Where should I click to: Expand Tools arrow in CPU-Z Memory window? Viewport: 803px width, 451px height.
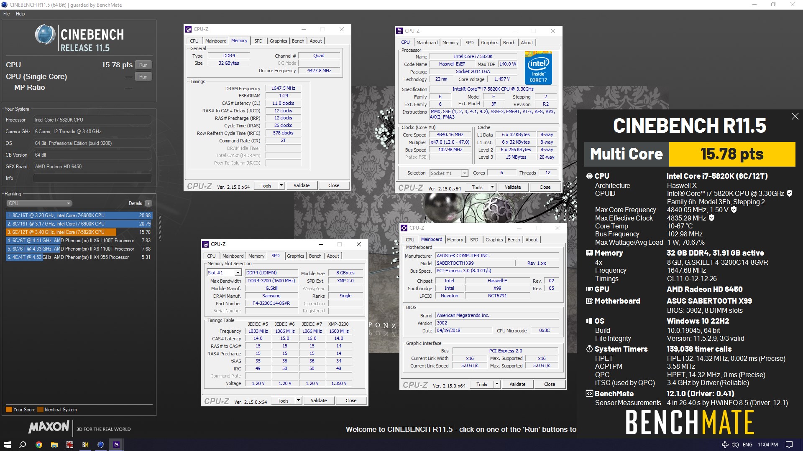pyautogui.click(x=281, y=185)
